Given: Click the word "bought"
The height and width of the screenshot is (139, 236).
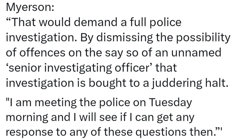Looking at the screenshot, I should pos(107,83).
